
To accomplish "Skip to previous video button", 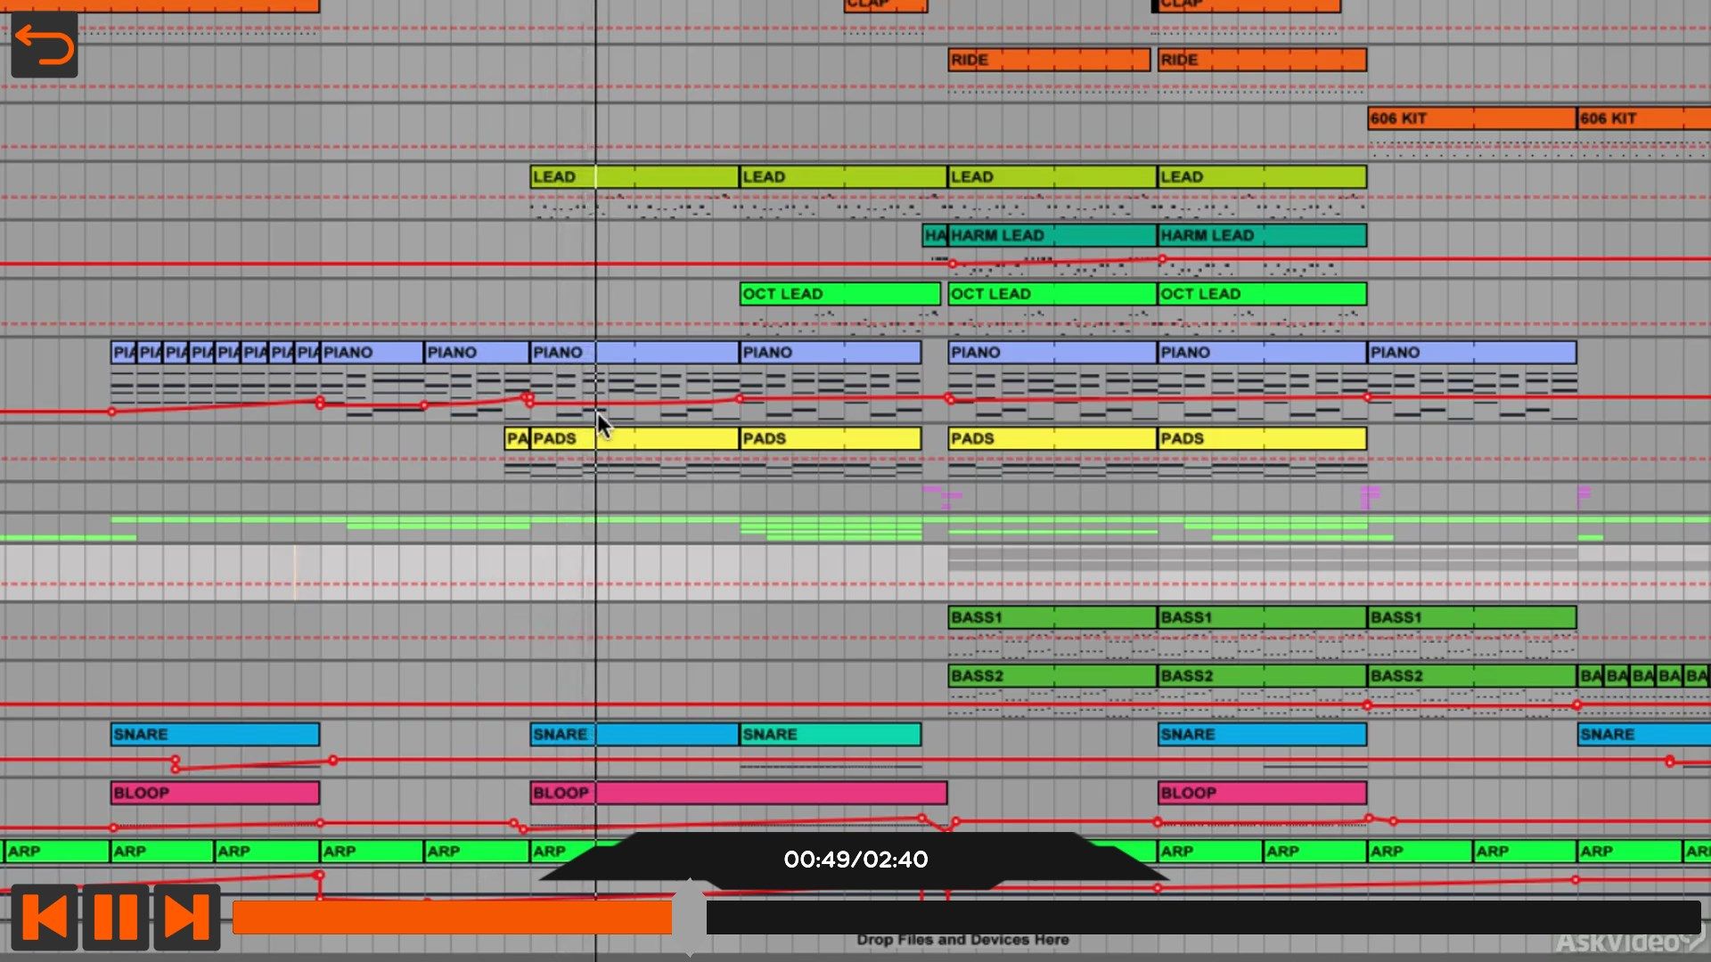I will tap(45, 917).
